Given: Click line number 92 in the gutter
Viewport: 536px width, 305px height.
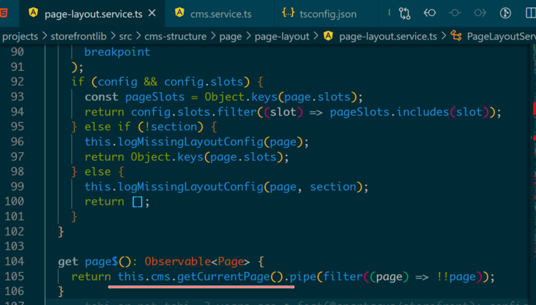Looking at the screenshot, I should click(x=17, y=82).
